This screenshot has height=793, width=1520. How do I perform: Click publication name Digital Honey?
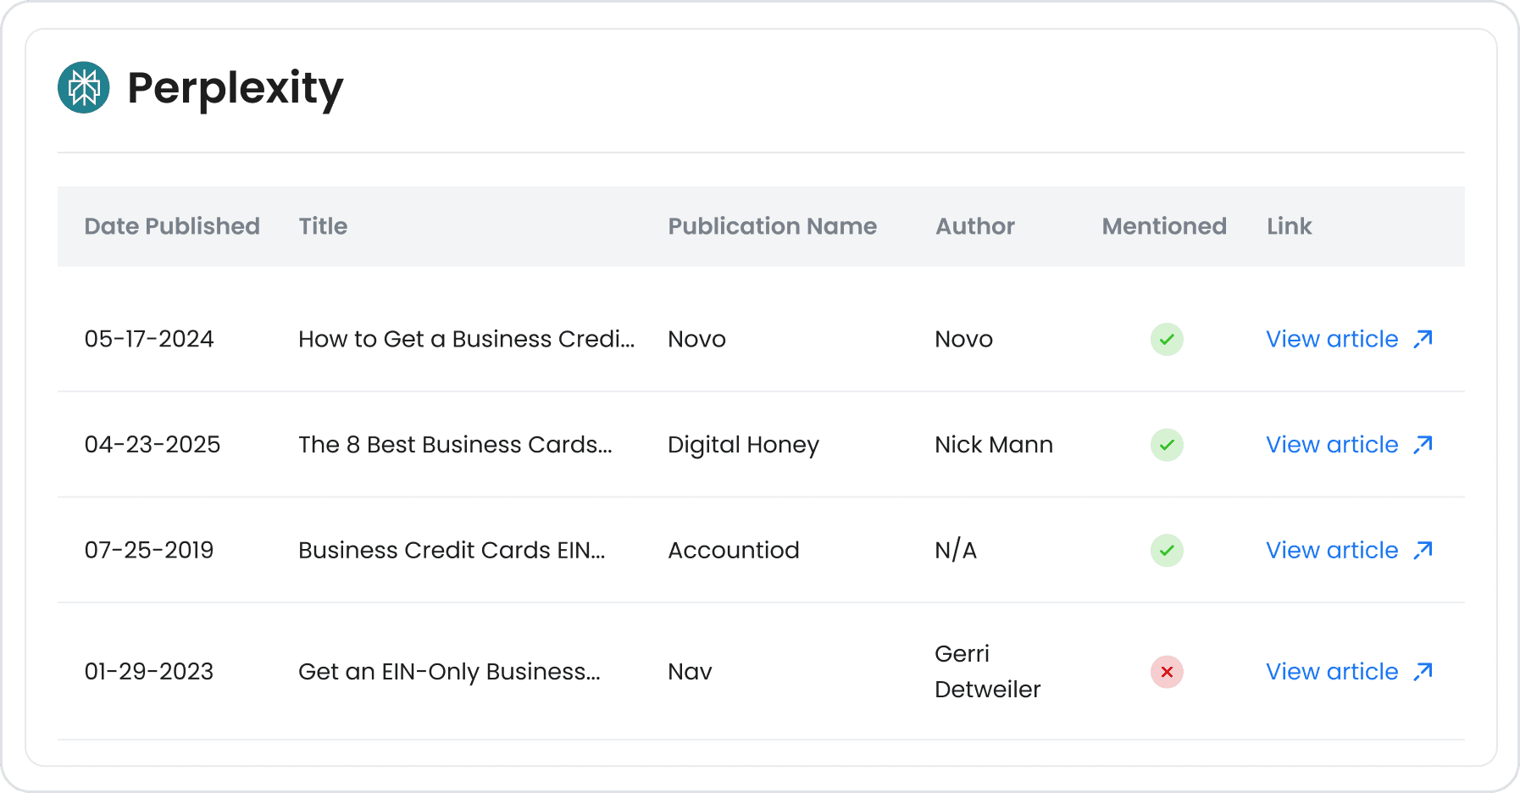[743, 445]
